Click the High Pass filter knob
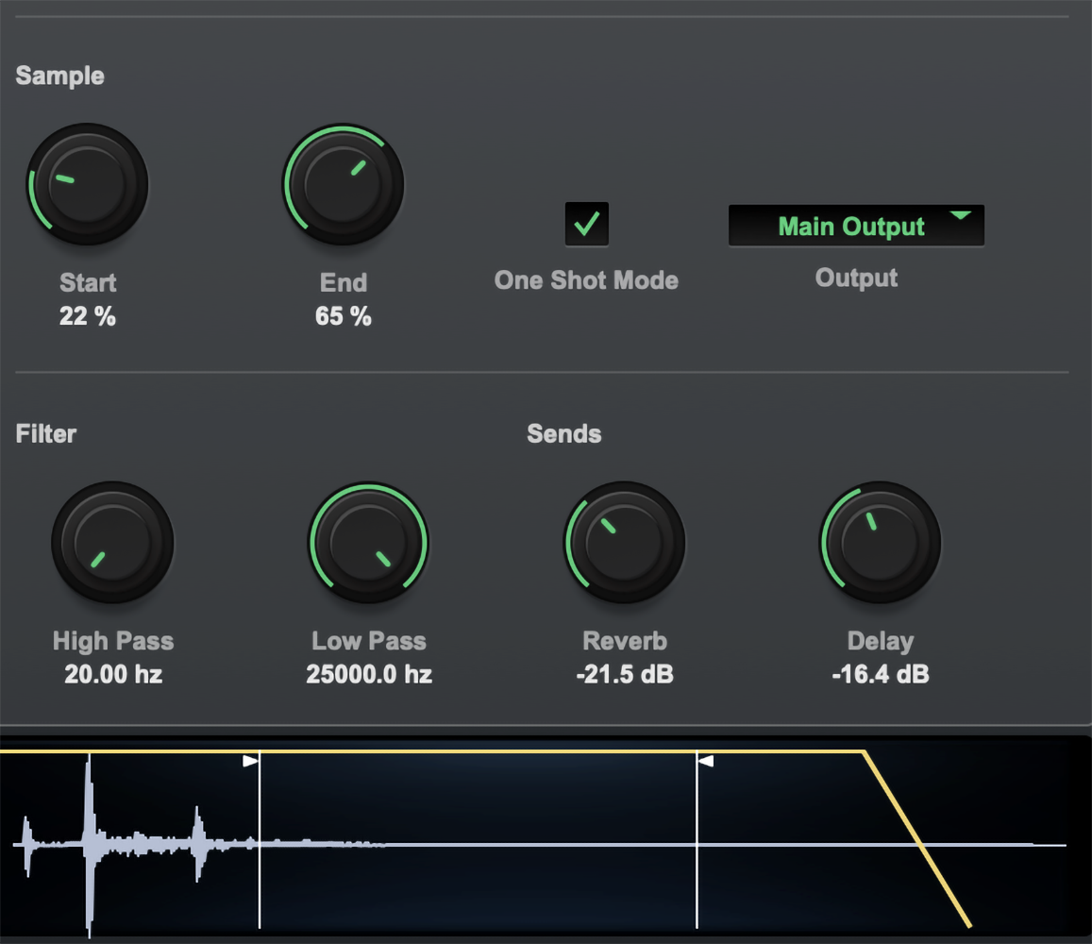This screenshot has height=944, width=1092. pos(112,543)
